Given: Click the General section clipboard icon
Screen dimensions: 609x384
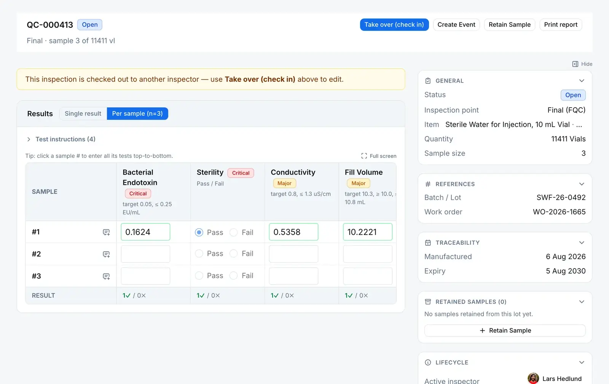Looking at the screenshot, I should [428, 81].
